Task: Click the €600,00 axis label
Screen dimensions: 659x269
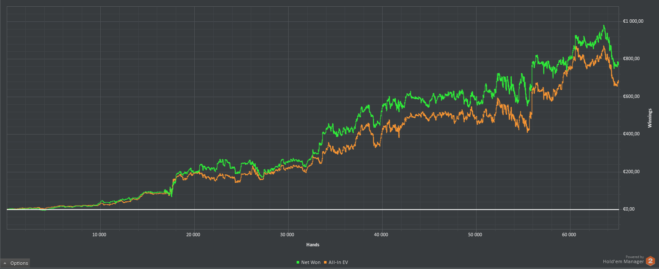Action: pos(631,96)
